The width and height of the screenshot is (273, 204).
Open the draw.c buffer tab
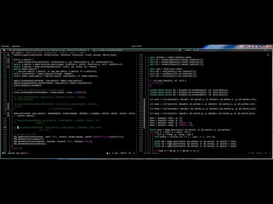[83, 53]
